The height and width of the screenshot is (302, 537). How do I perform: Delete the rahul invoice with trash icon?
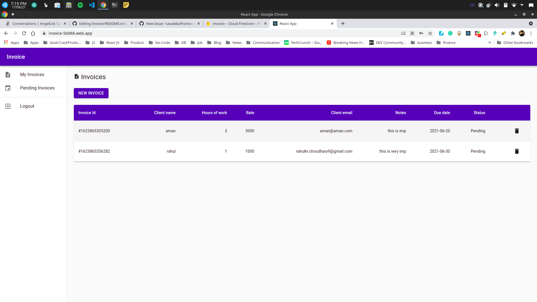click(517, 151)
